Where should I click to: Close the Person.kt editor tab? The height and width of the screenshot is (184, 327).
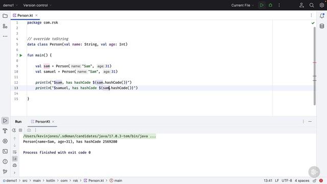36,15
